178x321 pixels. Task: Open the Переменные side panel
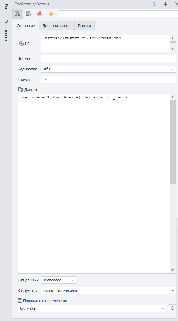tap(6, 31)
